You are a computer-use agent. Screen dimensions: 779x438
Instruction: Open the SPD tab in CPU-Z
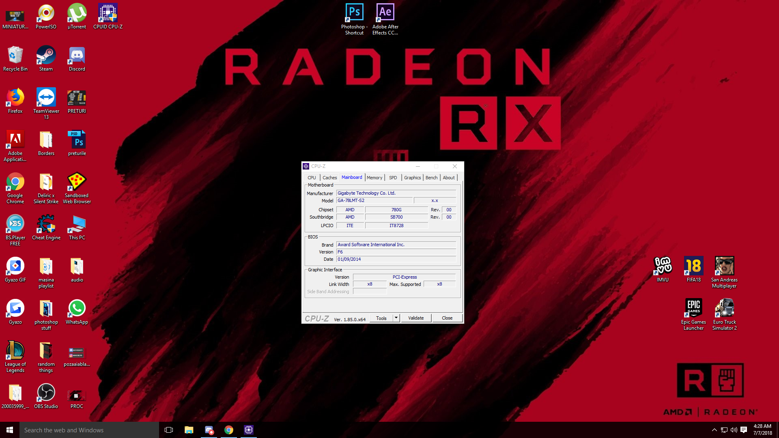coord(393,178)
